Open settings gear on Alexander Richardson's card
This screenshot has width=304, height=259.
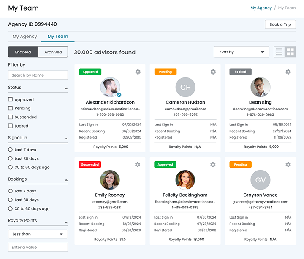(138, 72)
